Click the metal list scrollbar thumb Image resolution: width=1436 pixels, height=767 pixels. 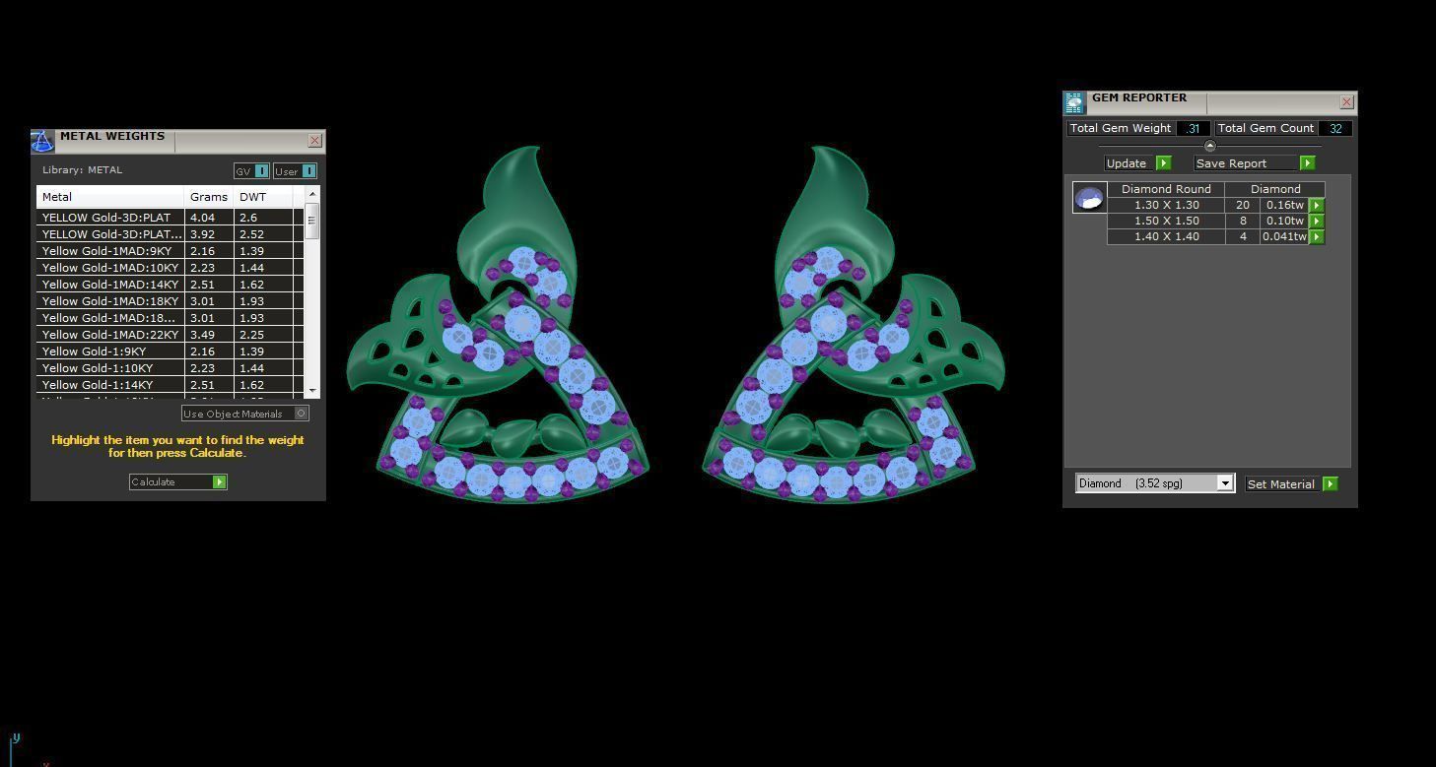(x=312, y=221)
